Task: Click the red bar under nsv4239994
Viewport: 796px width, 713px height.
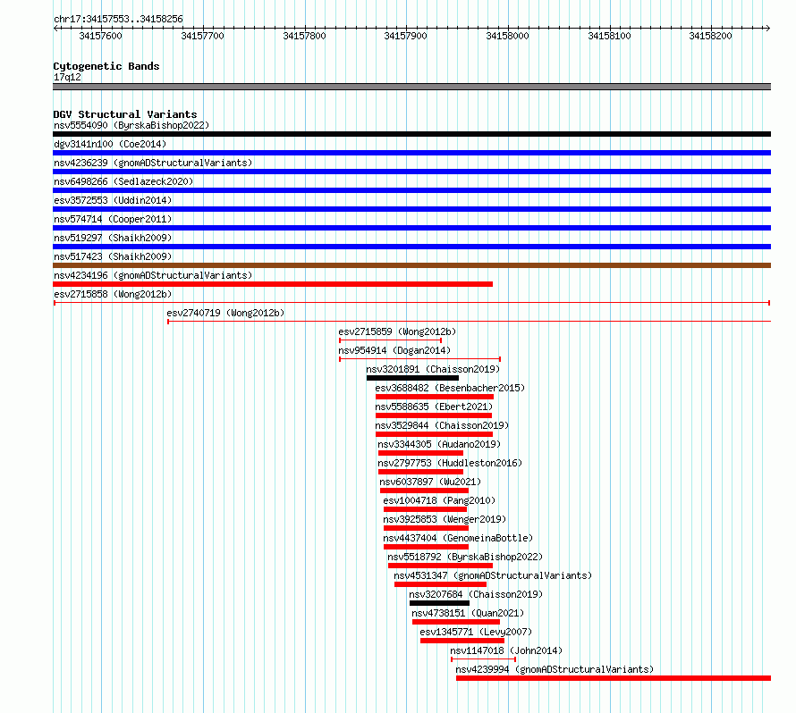Action: pyautogui.click(x=614, y=678)
